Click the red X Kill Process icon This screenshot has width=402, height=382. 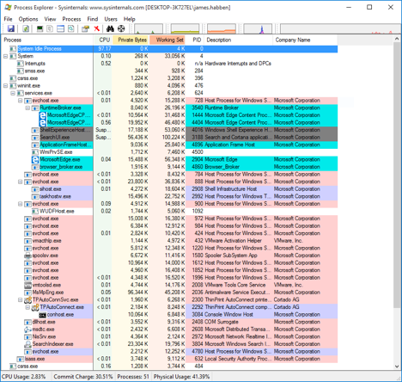(x=97, y=28)
